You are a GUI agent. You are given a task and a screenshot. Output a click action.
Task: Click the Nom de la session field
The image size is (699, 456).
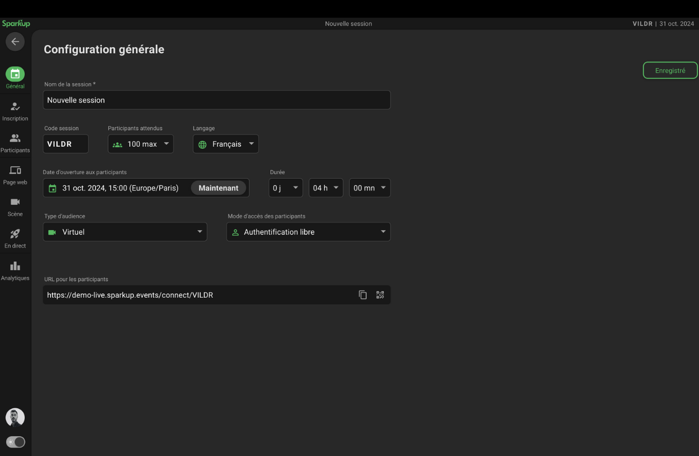217,100
